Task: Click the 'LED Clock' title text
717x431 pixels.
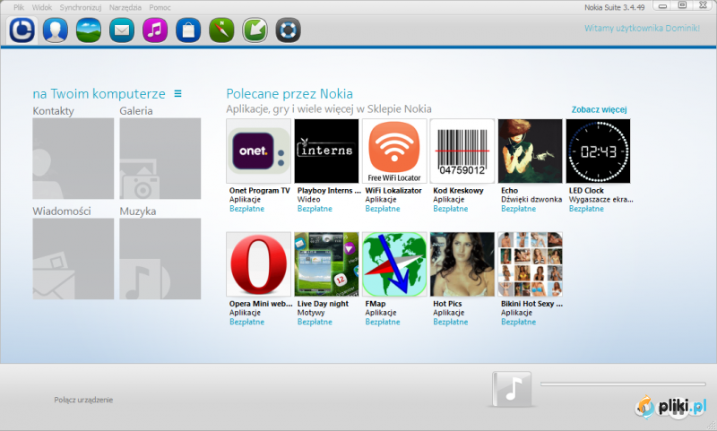Action: [586, 191]
